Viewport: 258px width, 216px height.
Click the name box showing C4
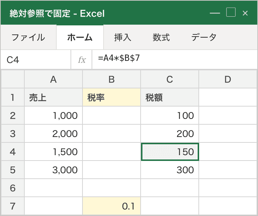pyautogui.click(x=36, y=59)
